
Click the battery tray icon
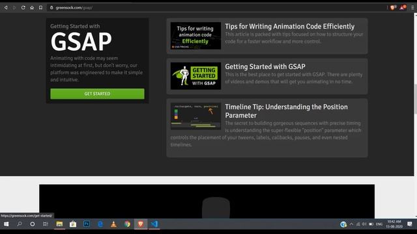click(x=371, y=224)
